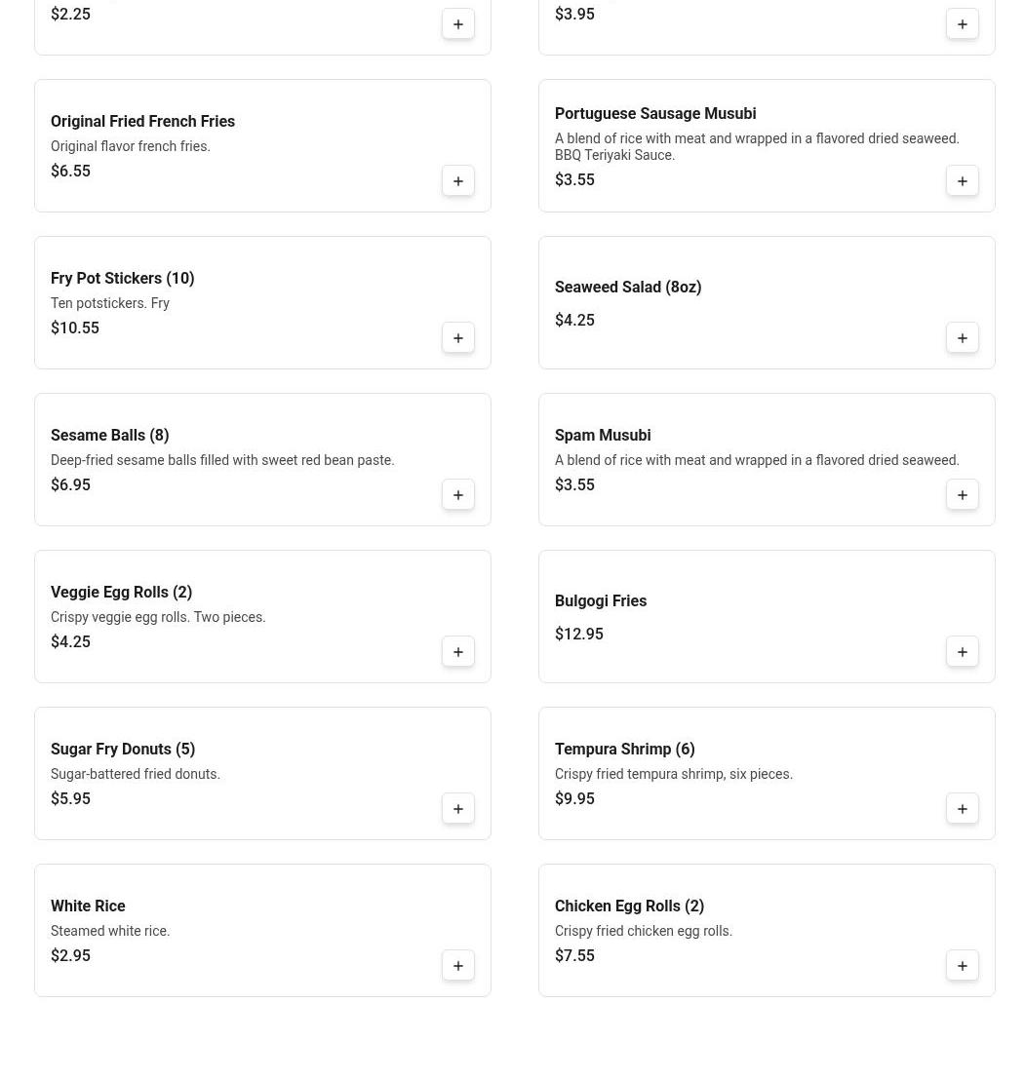
Task: Add Portuguese Sausage Musubi with plus button
Action: pyautogui.click(x=963, y=181)
